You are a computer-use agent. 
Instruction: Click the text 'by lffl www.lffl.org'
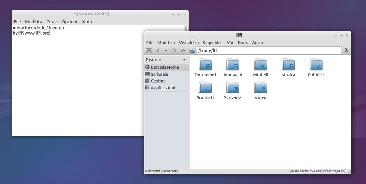[x=31, y=33]
